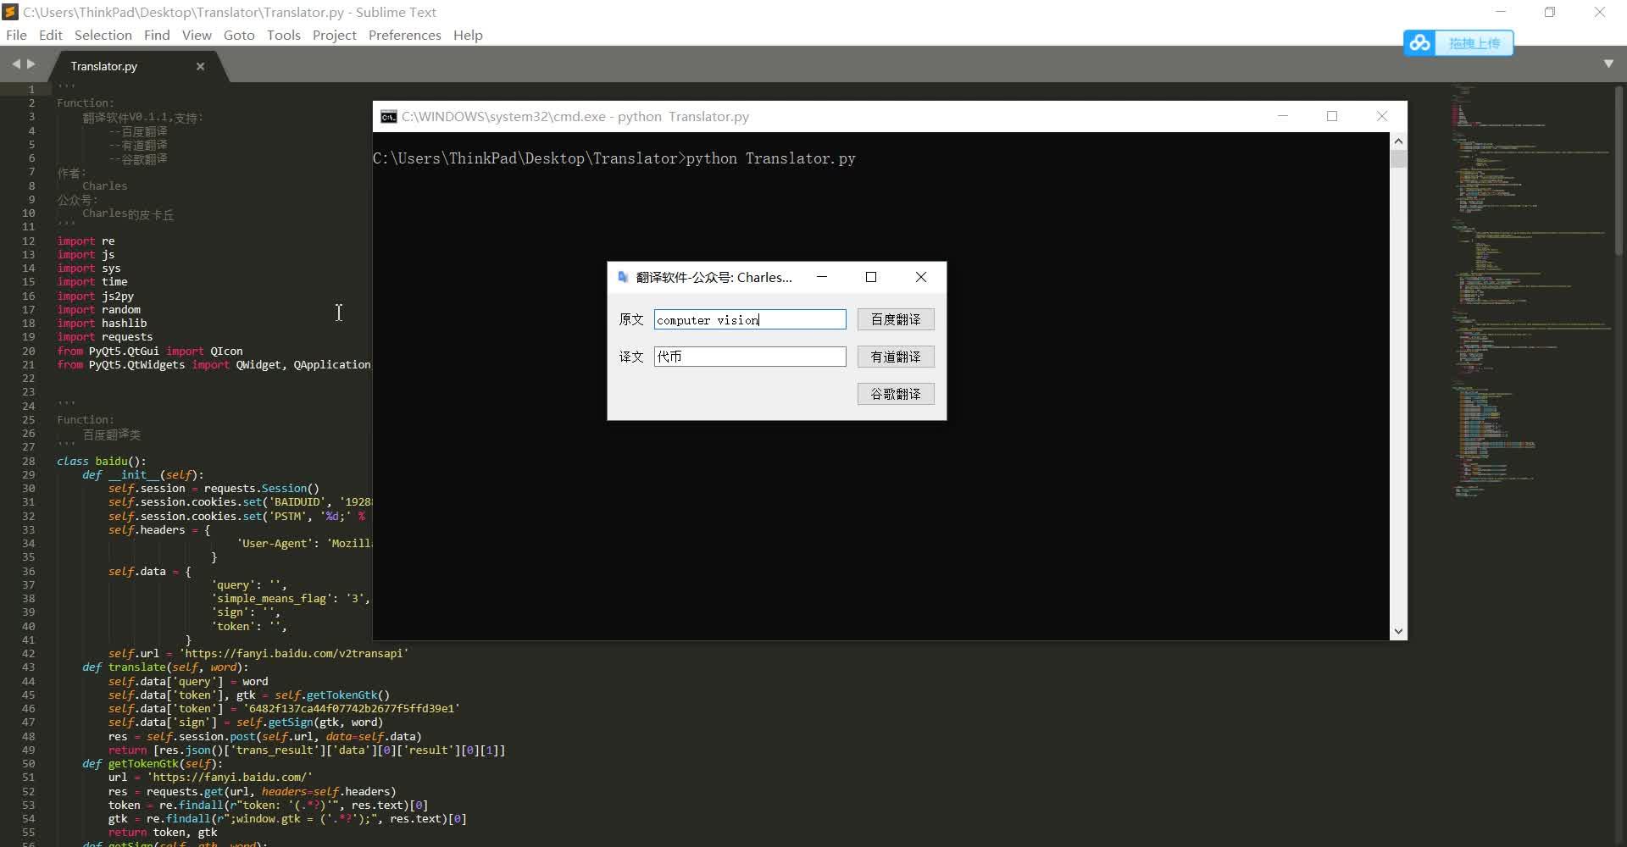The width and height of the screenshot is (1627, 847).
Task: Click 'def getTokenGtk(self):' line
Action: [x=153, y=764]
